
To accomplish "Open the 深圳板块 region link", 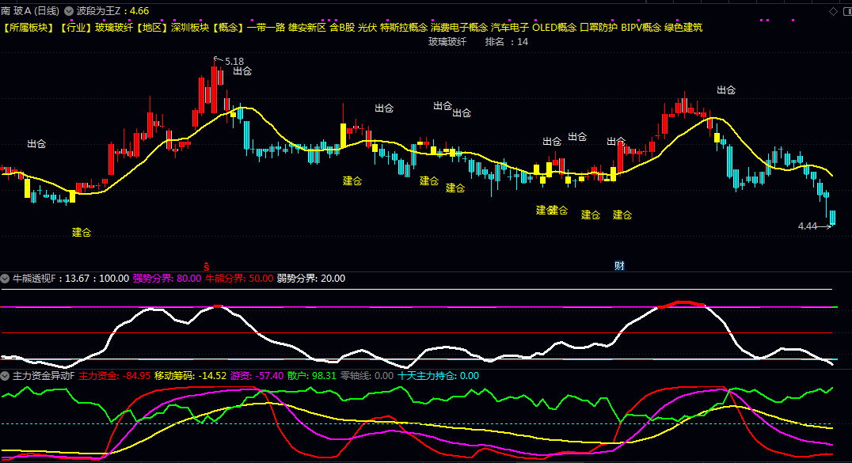I will click(190, 27).
